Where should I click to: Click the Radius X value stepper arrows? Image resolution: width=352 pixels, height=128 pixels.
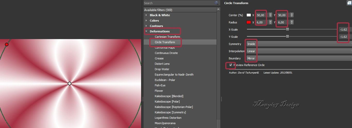[270, 22]
